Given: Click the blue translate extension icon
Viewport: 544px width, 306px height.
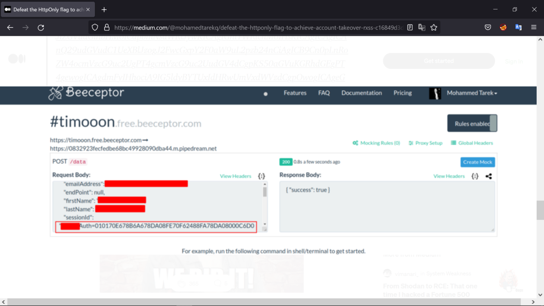Looking at the screenshot, I should coord(519,28).
